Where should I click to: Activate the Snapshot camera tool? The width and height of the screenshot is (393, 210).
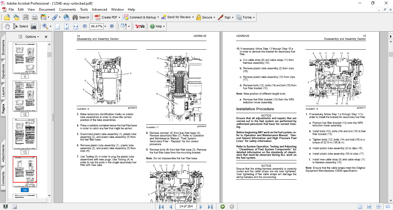point(33,26)
